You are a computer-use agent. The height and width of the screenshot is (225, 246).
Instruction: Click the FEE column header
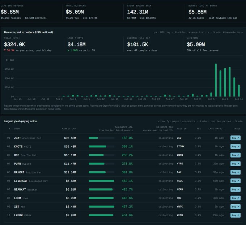click(x=199, y=128)
